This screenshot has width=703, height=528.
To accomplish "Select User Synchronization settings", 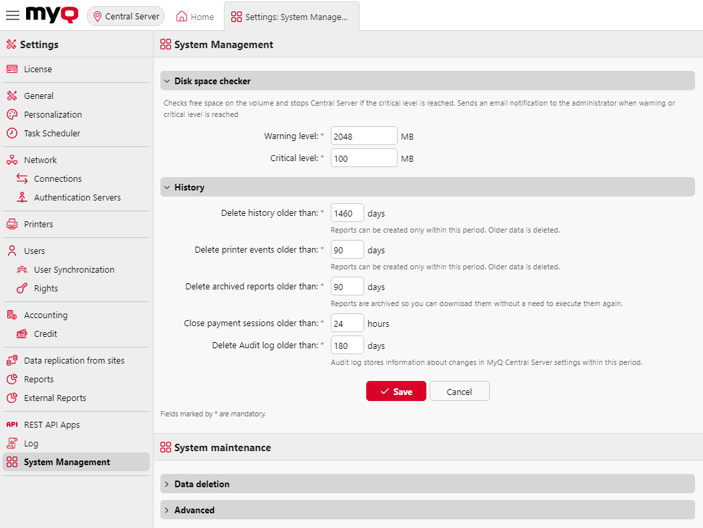I will tap(75, 269).
